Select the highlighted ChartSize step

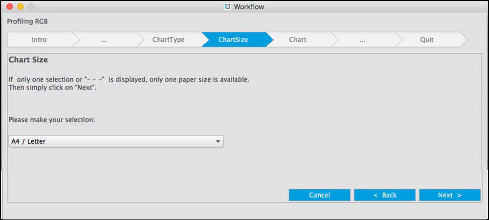point(233,40)
